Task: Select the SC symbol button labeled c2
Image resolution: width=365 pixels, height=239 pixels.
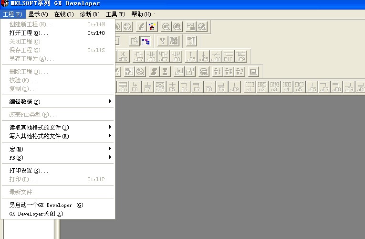Action: [x=261, y=87]
